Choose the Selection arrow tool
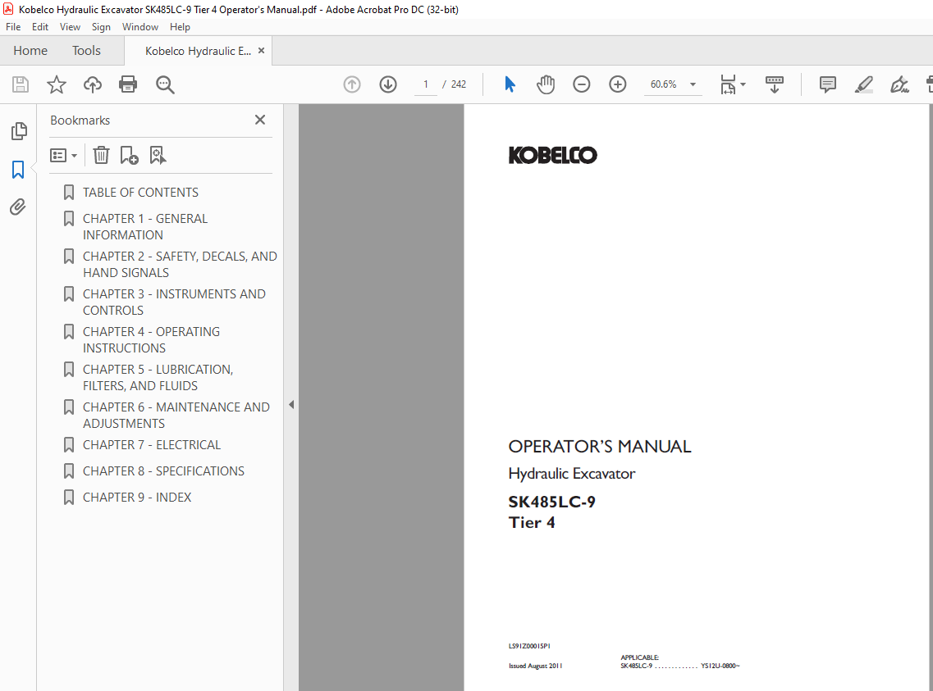This screenshot has height=691, width=933. [x=510, y=84]
